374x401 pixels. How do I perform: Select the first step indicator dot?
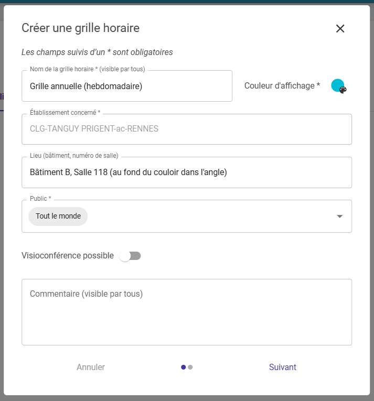click(183, 367)
